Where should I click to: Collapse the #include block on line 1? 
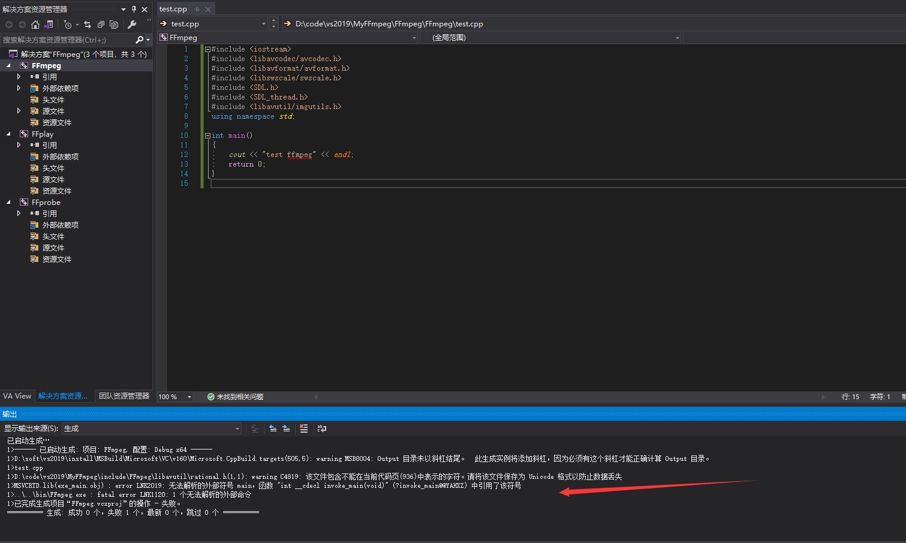click(207, 49)
